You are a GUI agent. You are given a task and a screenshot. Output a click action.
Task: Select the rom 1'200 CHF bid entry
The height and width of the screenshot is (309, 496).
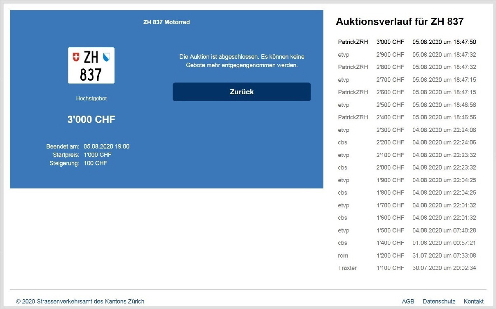[407, 256]
